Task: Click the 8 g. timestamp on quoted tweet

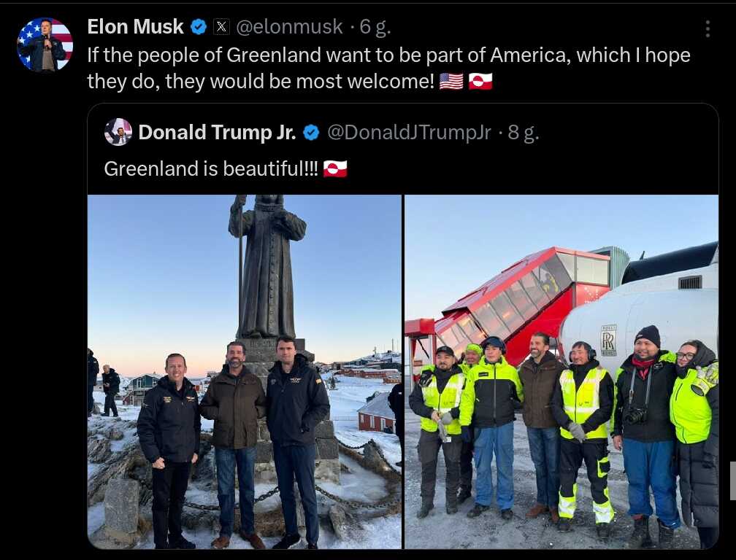Action: pyautogui.click(x=523, y=133)
